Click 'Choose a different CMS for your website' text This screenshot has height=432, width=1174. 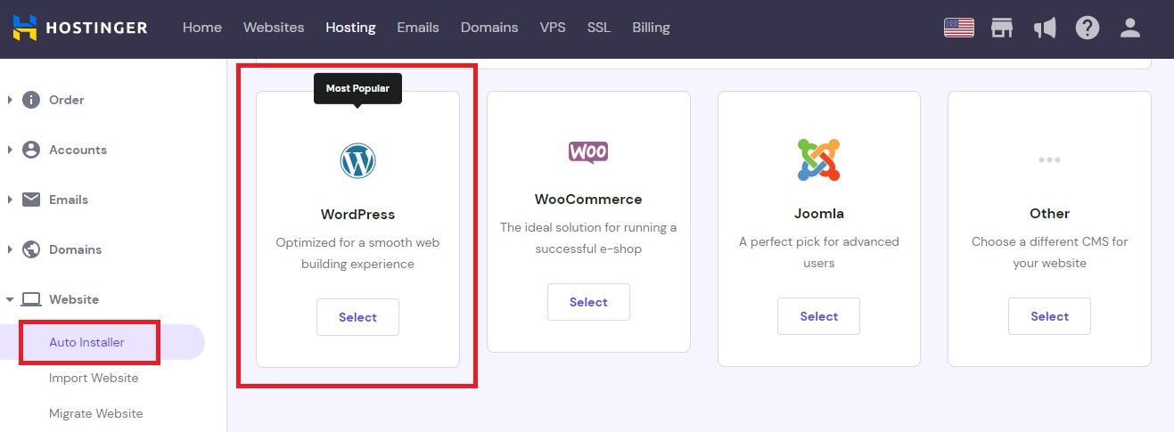point(1049,252)
